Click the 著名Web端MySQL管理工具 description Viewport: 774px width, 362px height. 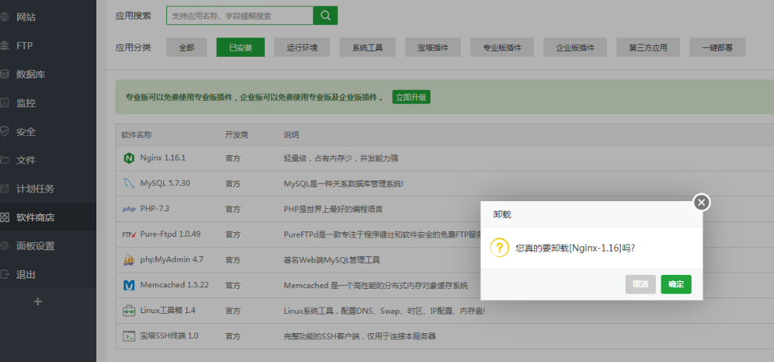[332, 260]
